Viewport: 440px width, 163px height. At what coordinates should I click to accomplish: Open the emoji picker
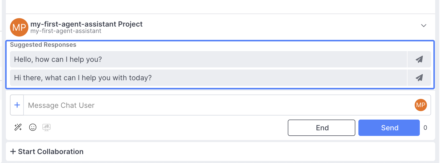(33, 127)
